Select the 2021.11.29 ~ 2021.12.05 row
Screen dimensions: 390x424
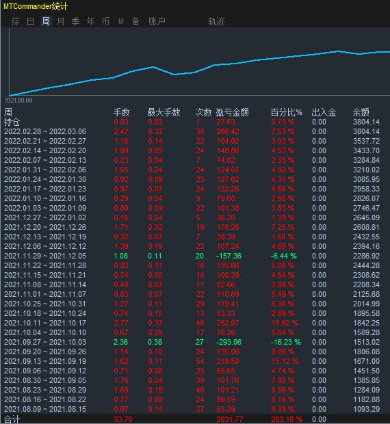[195, 256]
